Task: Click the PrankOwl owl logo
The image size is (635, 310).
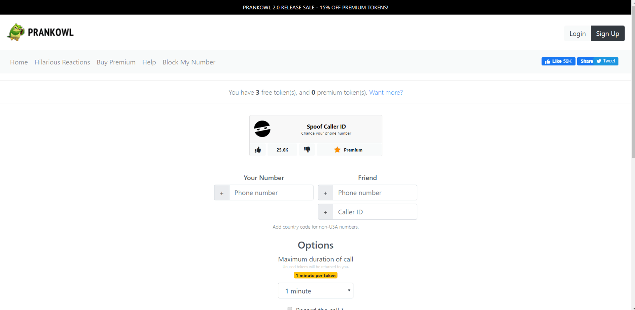Action: point(16,32)
